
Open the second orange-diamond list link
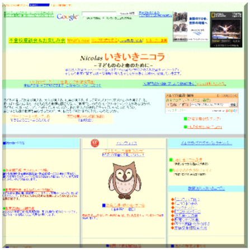pyautogui.click(x=186, y=203)
